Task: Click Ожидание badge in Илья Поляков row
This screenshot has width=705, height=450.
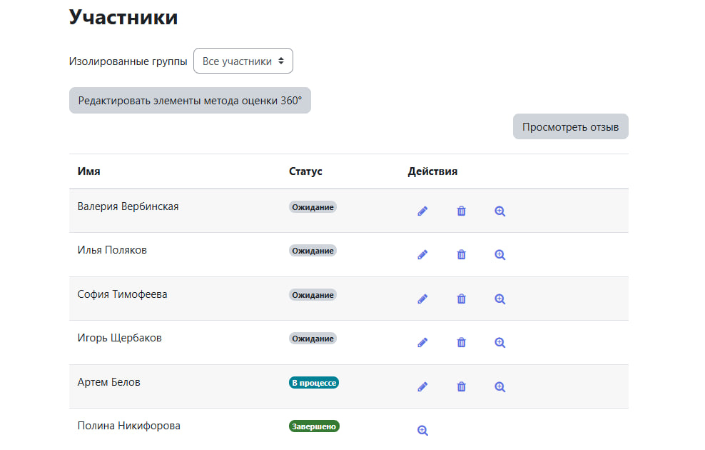Action: tap(313, 251)
